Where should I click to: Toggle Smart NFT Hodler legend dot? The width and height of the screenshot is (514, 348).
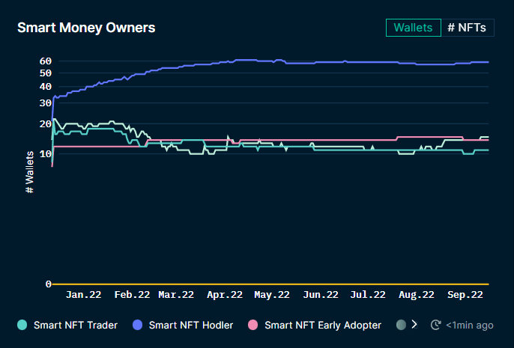pyautogui.click(x=137, y=325)
